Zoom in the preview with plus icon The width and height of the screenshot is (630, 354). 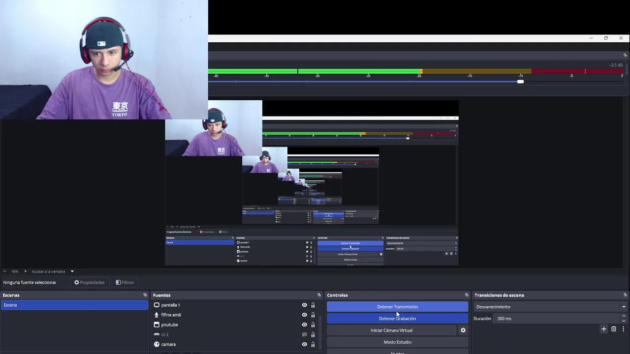click(x=26, y=271)
